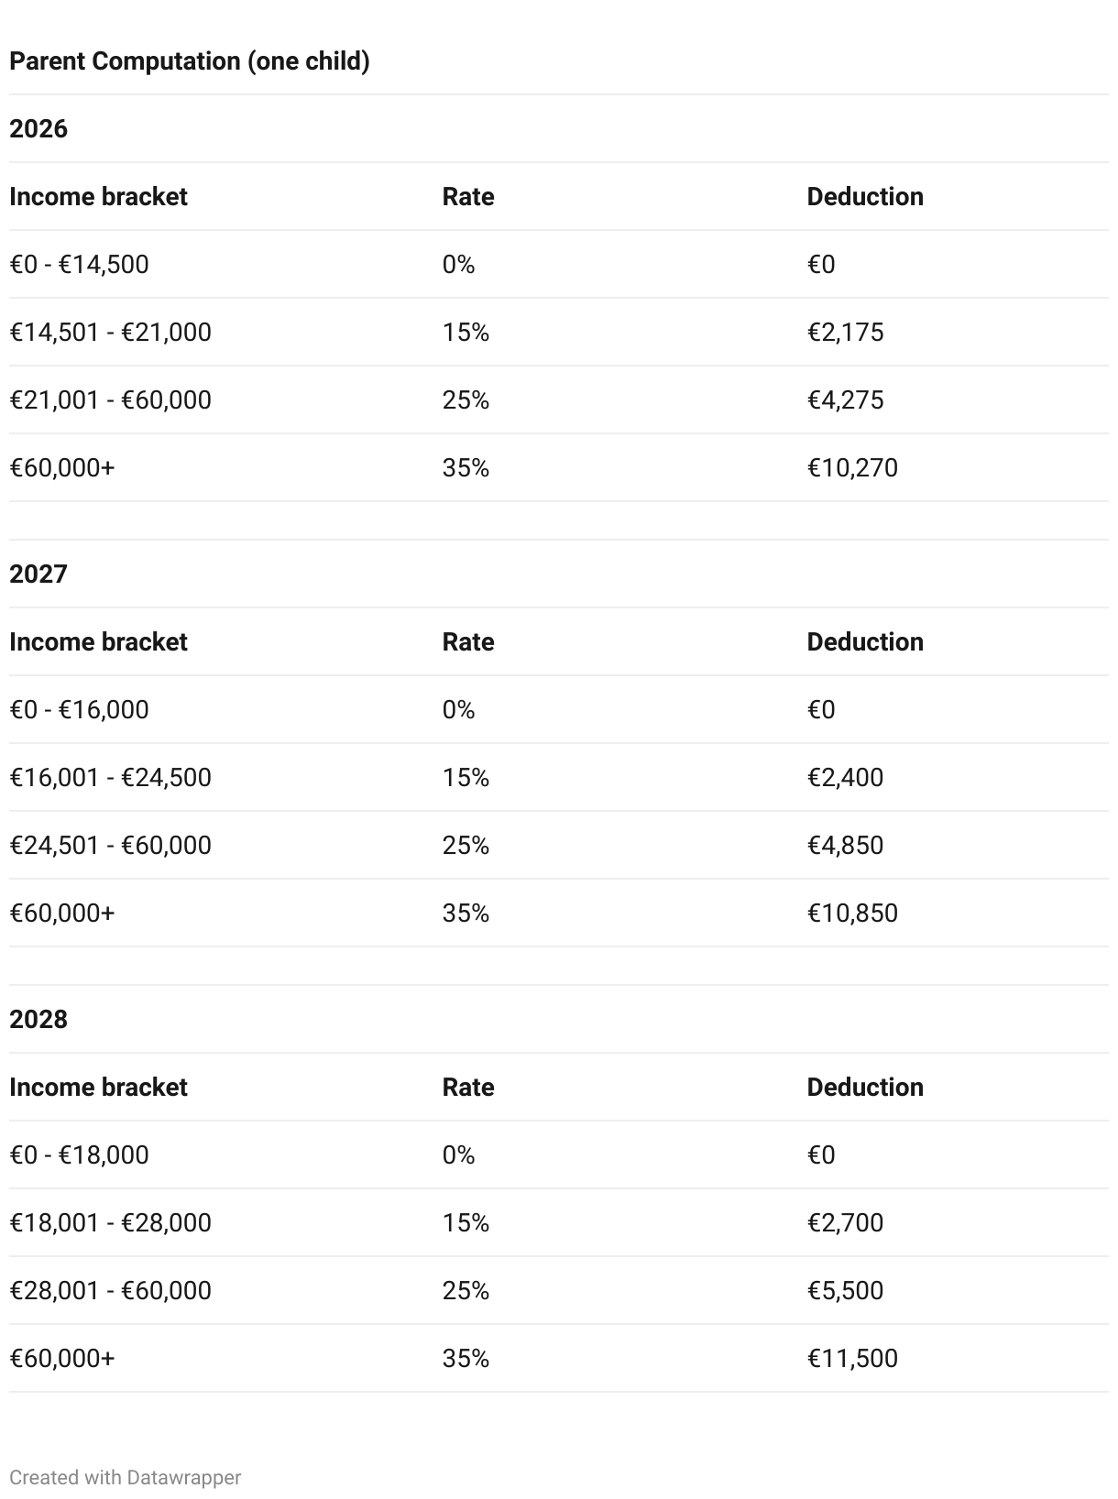Click the €10,850 deduction cell
This screenshot has height=1499, width=1118.
click(852, 913)
